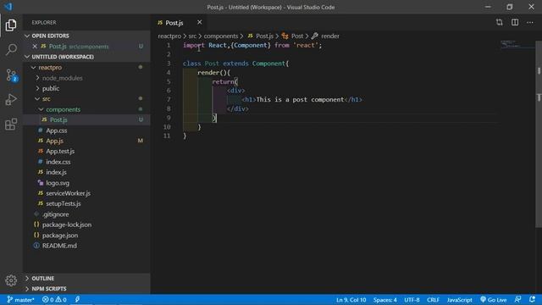Click the Open Changes compare icon

point(499,23)
